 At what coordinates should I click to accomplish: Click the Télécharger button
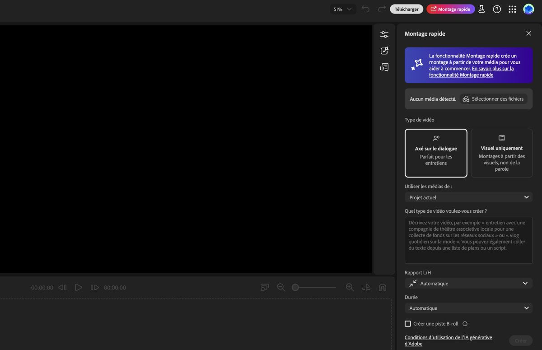pos(406,9)
